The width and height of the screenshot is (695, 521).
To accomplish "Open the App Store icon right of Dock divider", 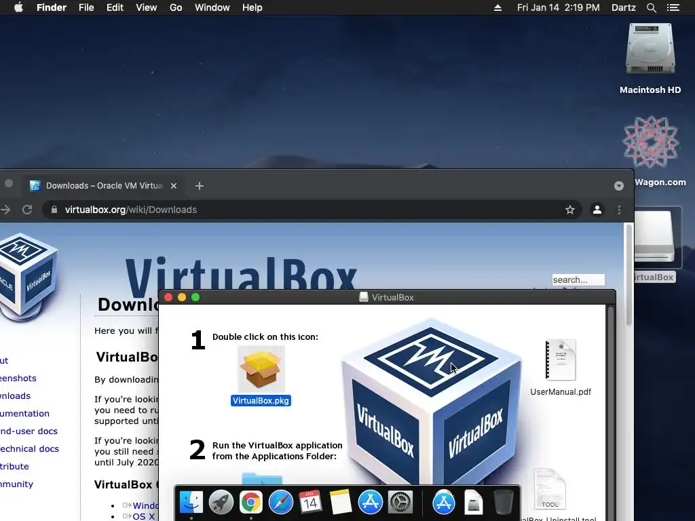I will (x=444, y=503).
